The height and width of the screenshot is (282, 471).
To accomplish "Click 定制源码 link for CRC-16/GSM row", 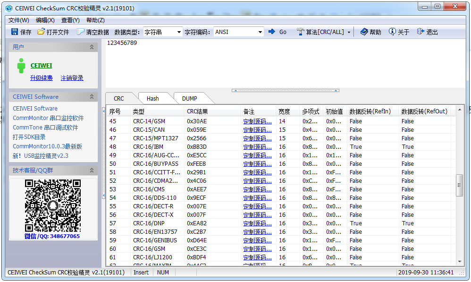I will point(257,249).
